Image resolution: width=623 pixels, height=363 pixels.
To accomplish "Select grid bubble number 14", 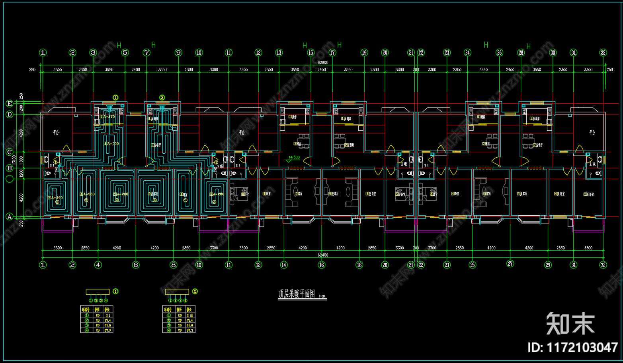I will 283,265.
